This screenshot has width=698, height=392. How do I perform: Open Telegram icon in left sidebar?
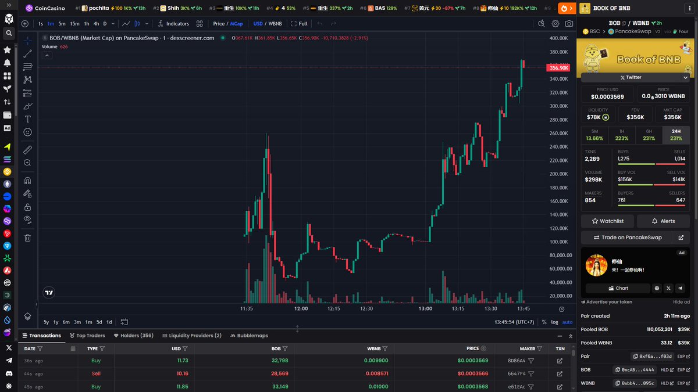[x=8, y=360]
